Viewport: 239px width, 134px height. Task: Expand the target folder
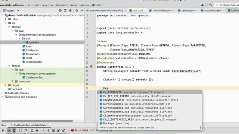(x=6, y=85)
